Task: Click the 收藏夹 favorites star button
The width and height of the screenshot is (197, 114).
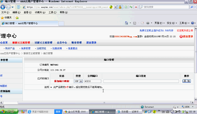Action: (x=6, y=18)
